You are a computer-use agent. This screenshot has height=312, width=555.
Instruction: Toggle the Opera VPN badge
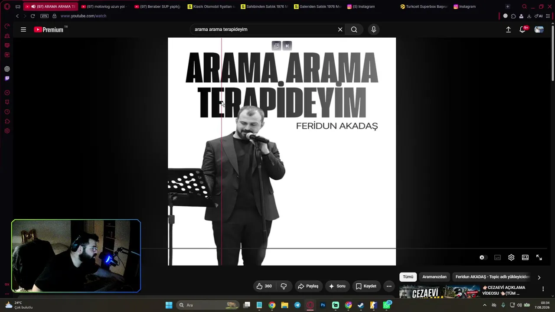pos(44,16)
